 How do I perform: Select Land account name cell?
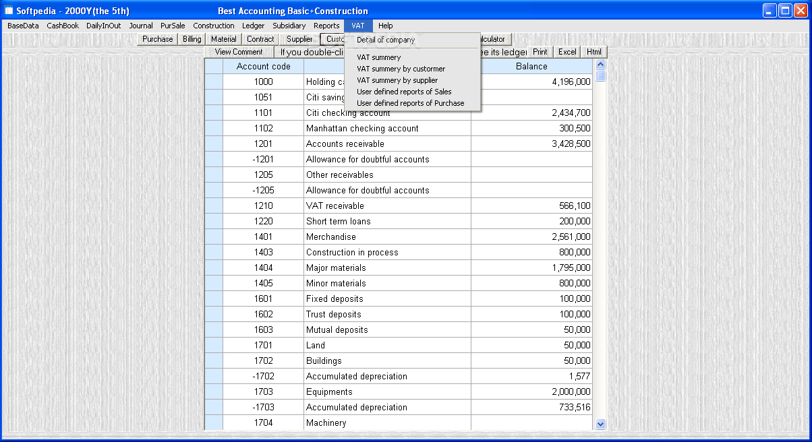point(388,345)
